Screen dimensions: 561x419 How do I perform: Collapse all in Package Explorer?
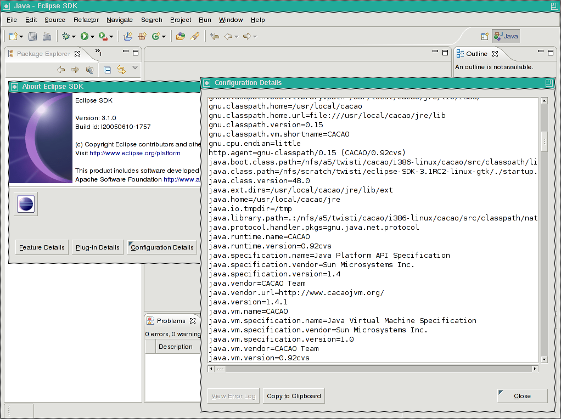(108, 70)
